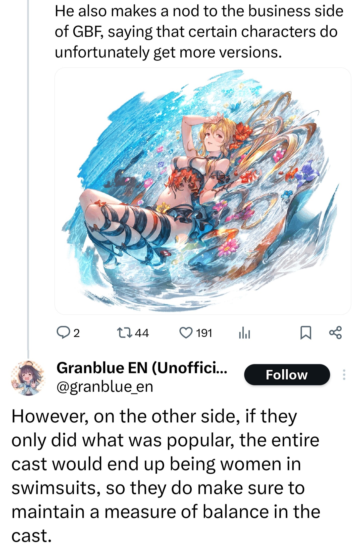
Task: Open tweet starting 'He also makes a nod'
Action: point(199,32)
